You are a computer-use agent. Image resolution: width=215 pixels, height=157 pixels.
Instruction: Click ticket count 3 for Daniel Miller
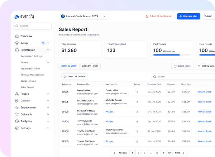[x=137, y=92]
